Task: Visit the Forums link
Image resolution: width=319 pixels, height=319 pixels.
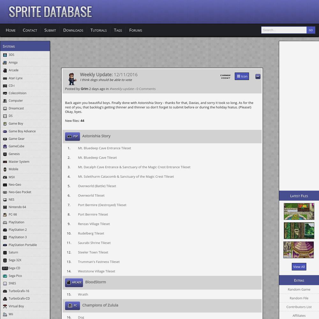Action: coord(136,30)
